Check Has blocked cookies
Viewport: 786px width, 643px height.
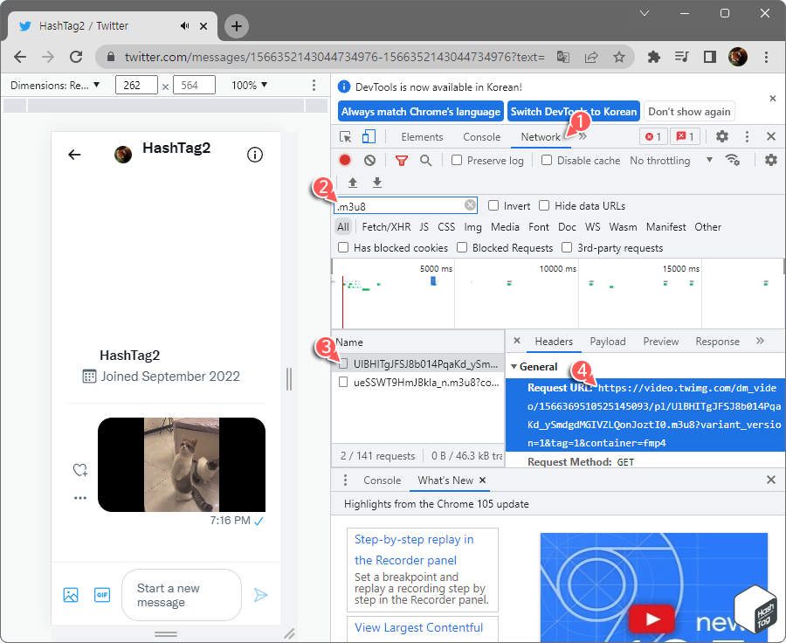(x=343, y=247)
